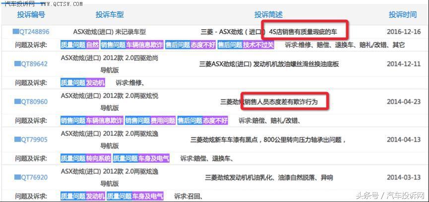429x202 pixels.
Task: Click '问题及诉求:' label under QT79905
Action: click(x=31, y=158)
